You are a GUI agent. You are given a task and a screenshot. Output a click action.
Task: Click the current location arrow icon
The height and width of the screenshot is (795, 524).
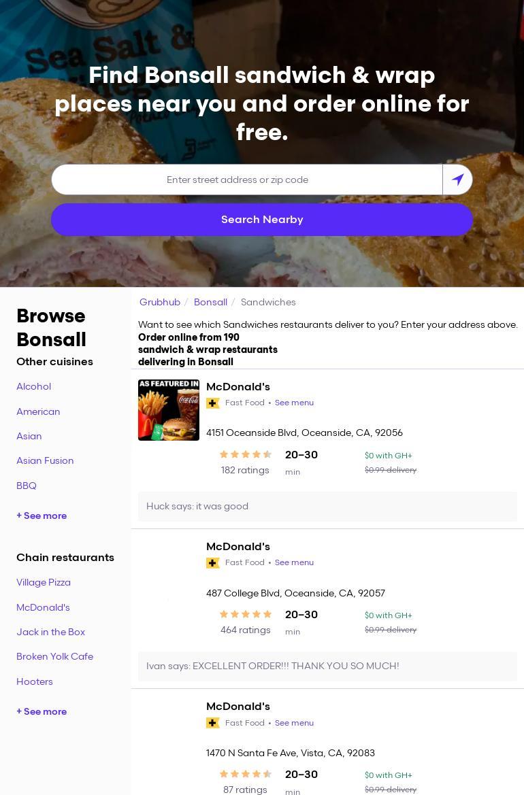457,180
